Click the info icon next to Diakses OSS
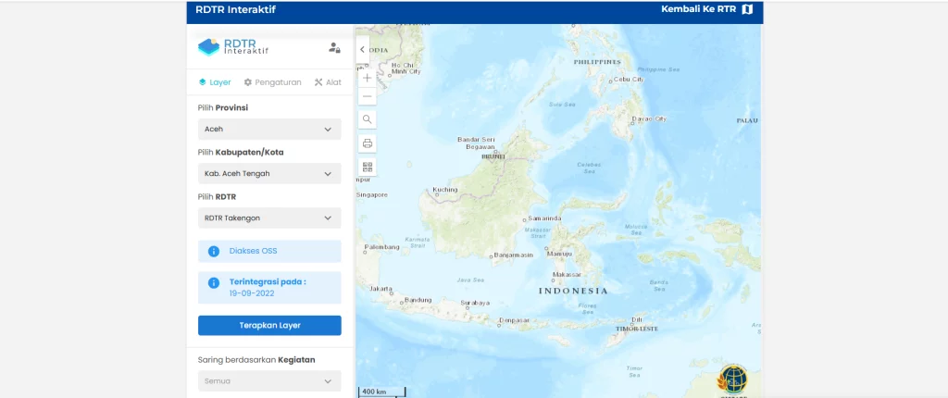Image resolution: width=948 pixels, height=398 pixels. (x=213, y=251)
